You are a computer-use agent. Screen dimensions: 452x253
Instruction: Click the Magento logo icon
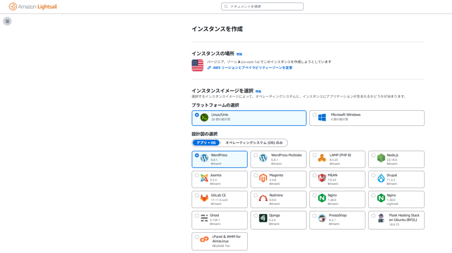[x=263, y=178]
